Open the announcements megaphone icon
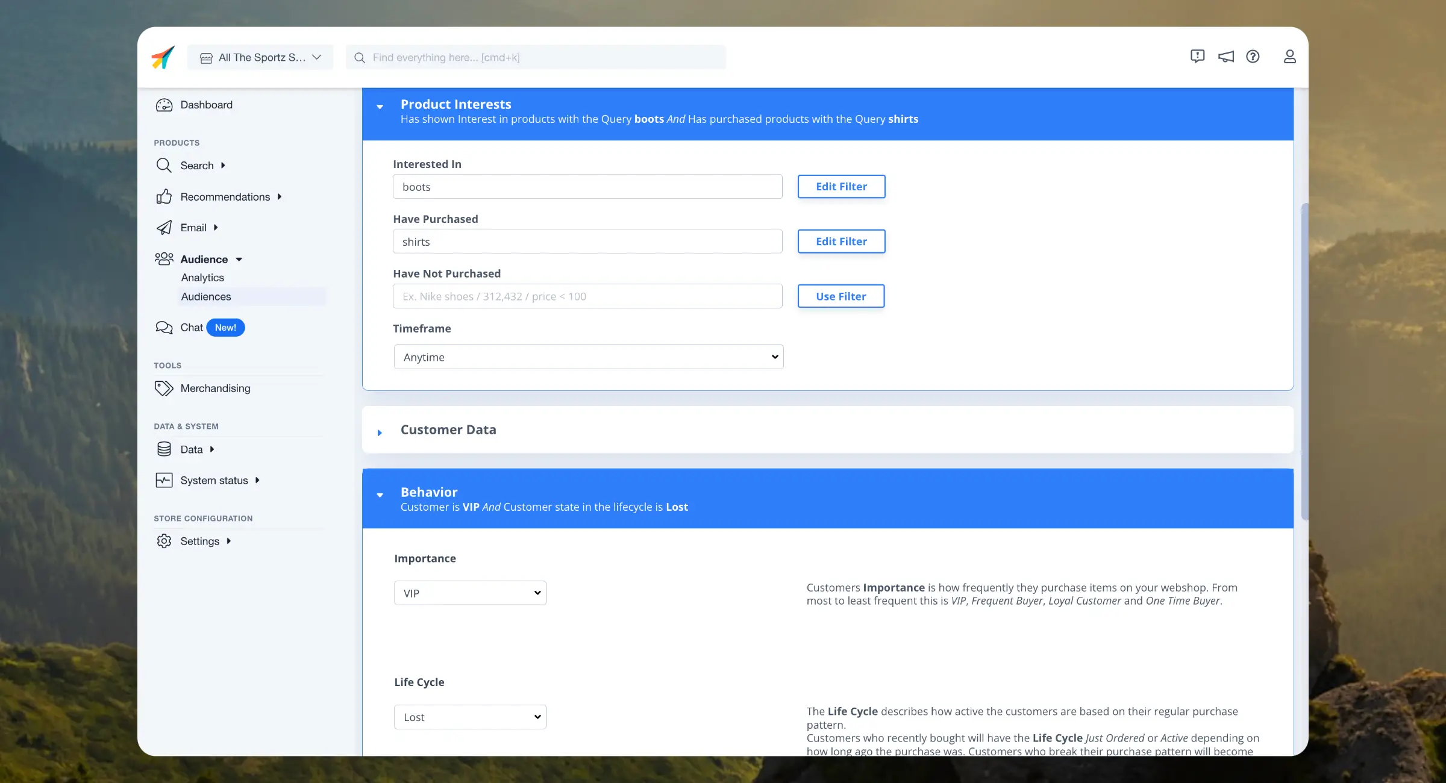 pos(1225,57)
